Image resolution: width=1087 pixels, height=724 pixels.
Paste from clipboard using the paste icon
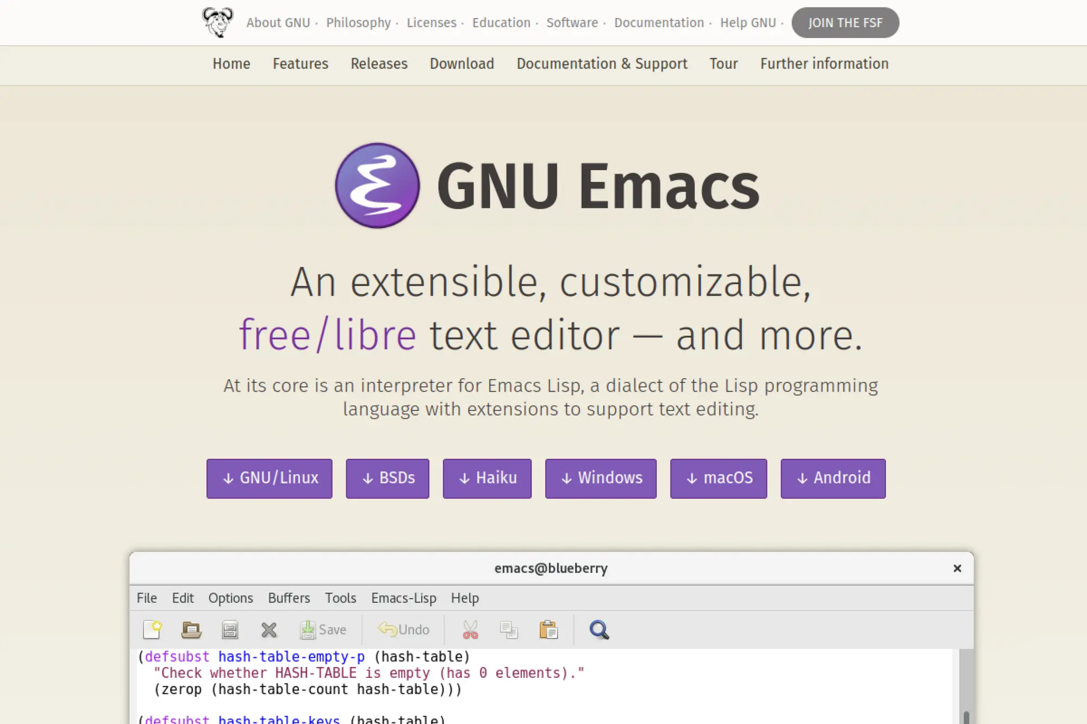548,629
